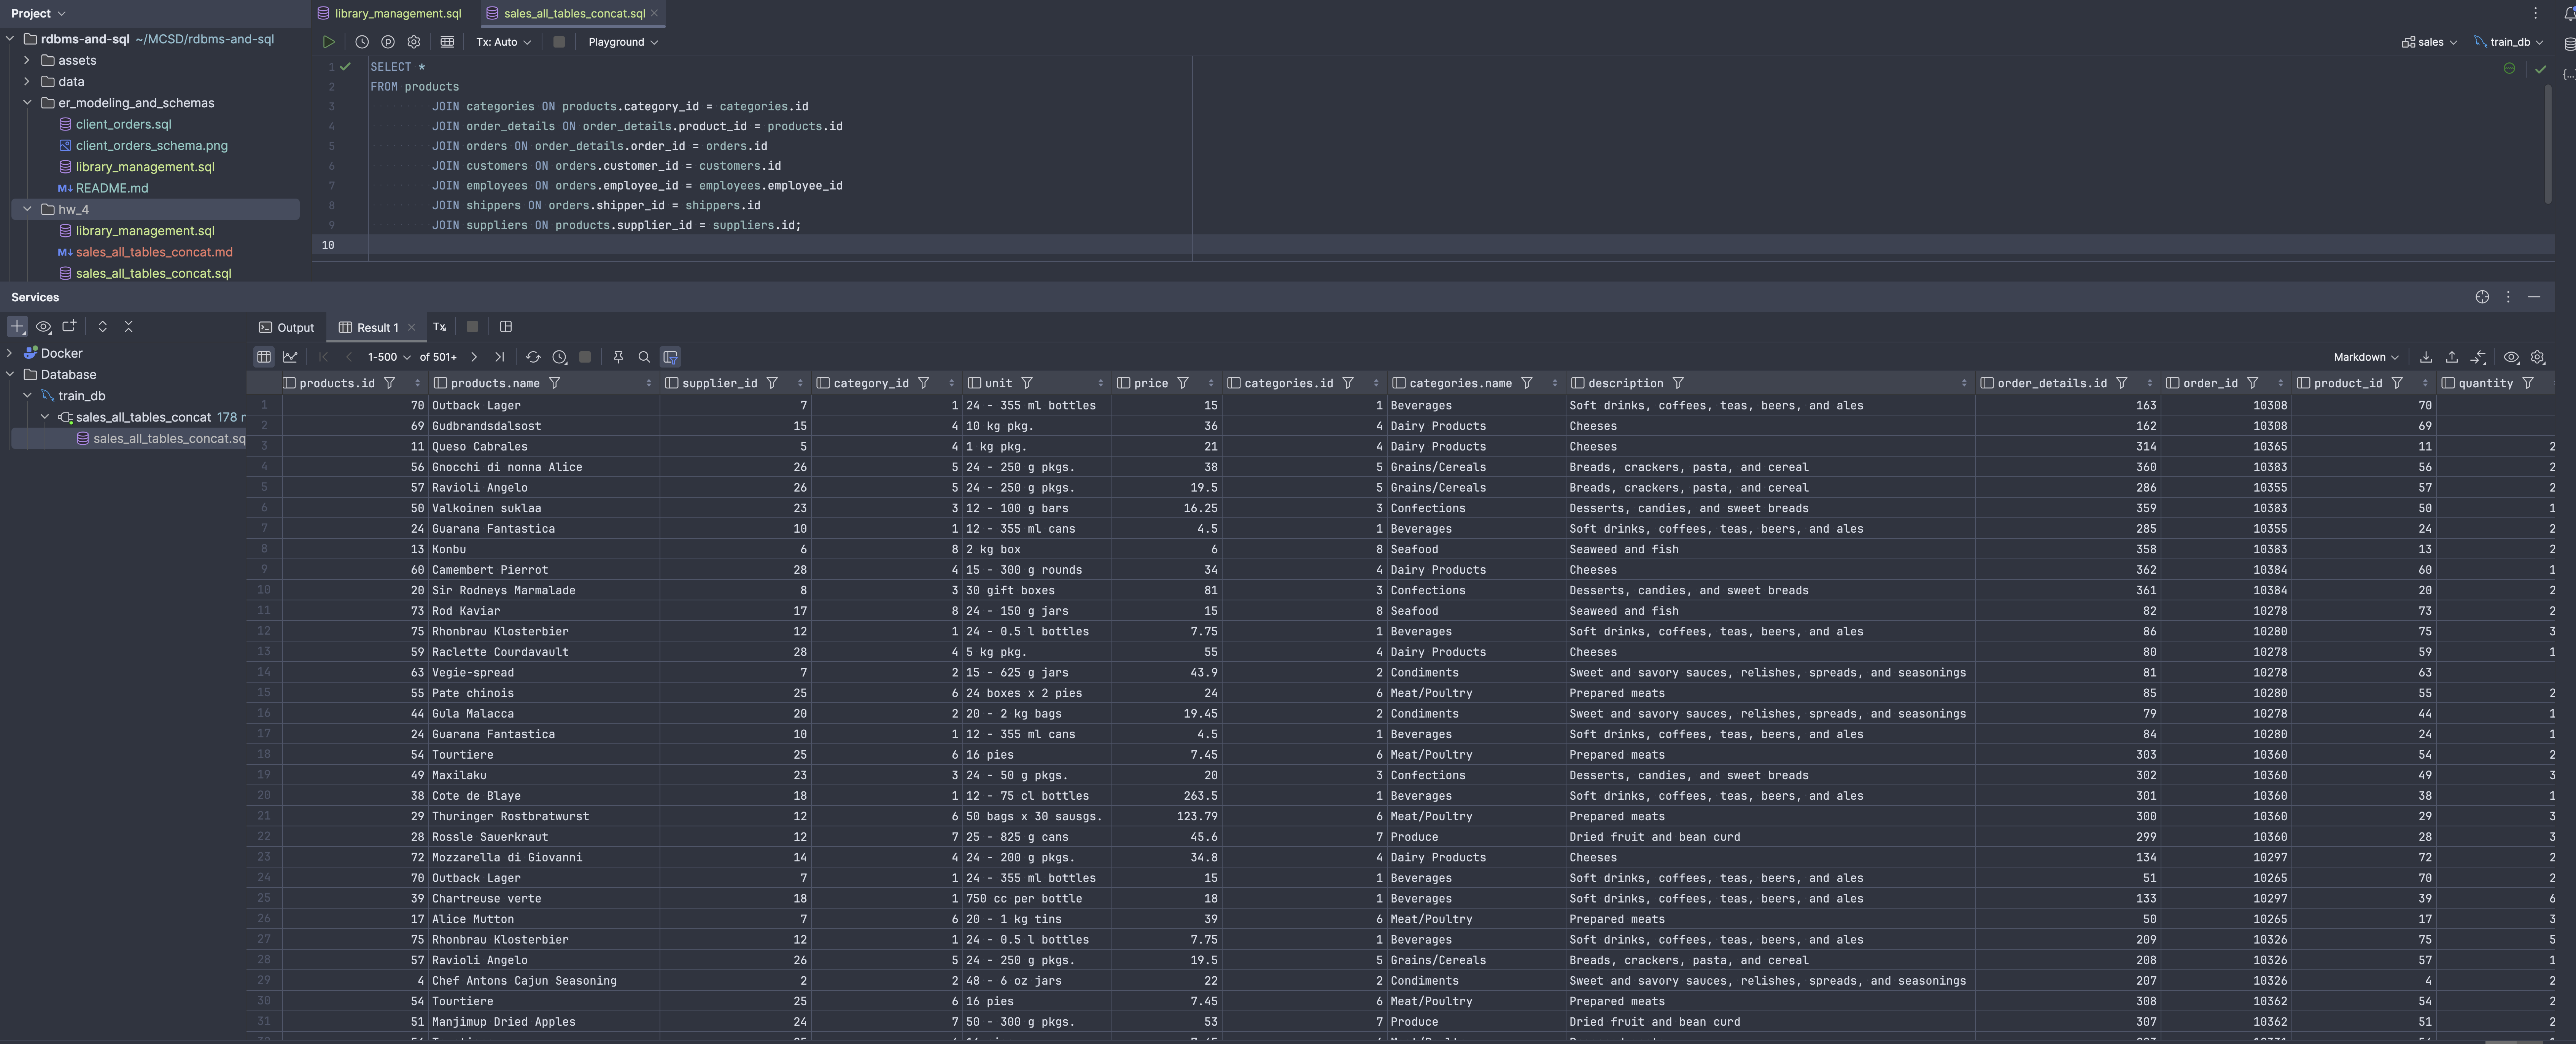Toggle the Services view options eye icon
This screenshot has height=1044, width=2576.
pyautogui.click(x=43, y=327)
